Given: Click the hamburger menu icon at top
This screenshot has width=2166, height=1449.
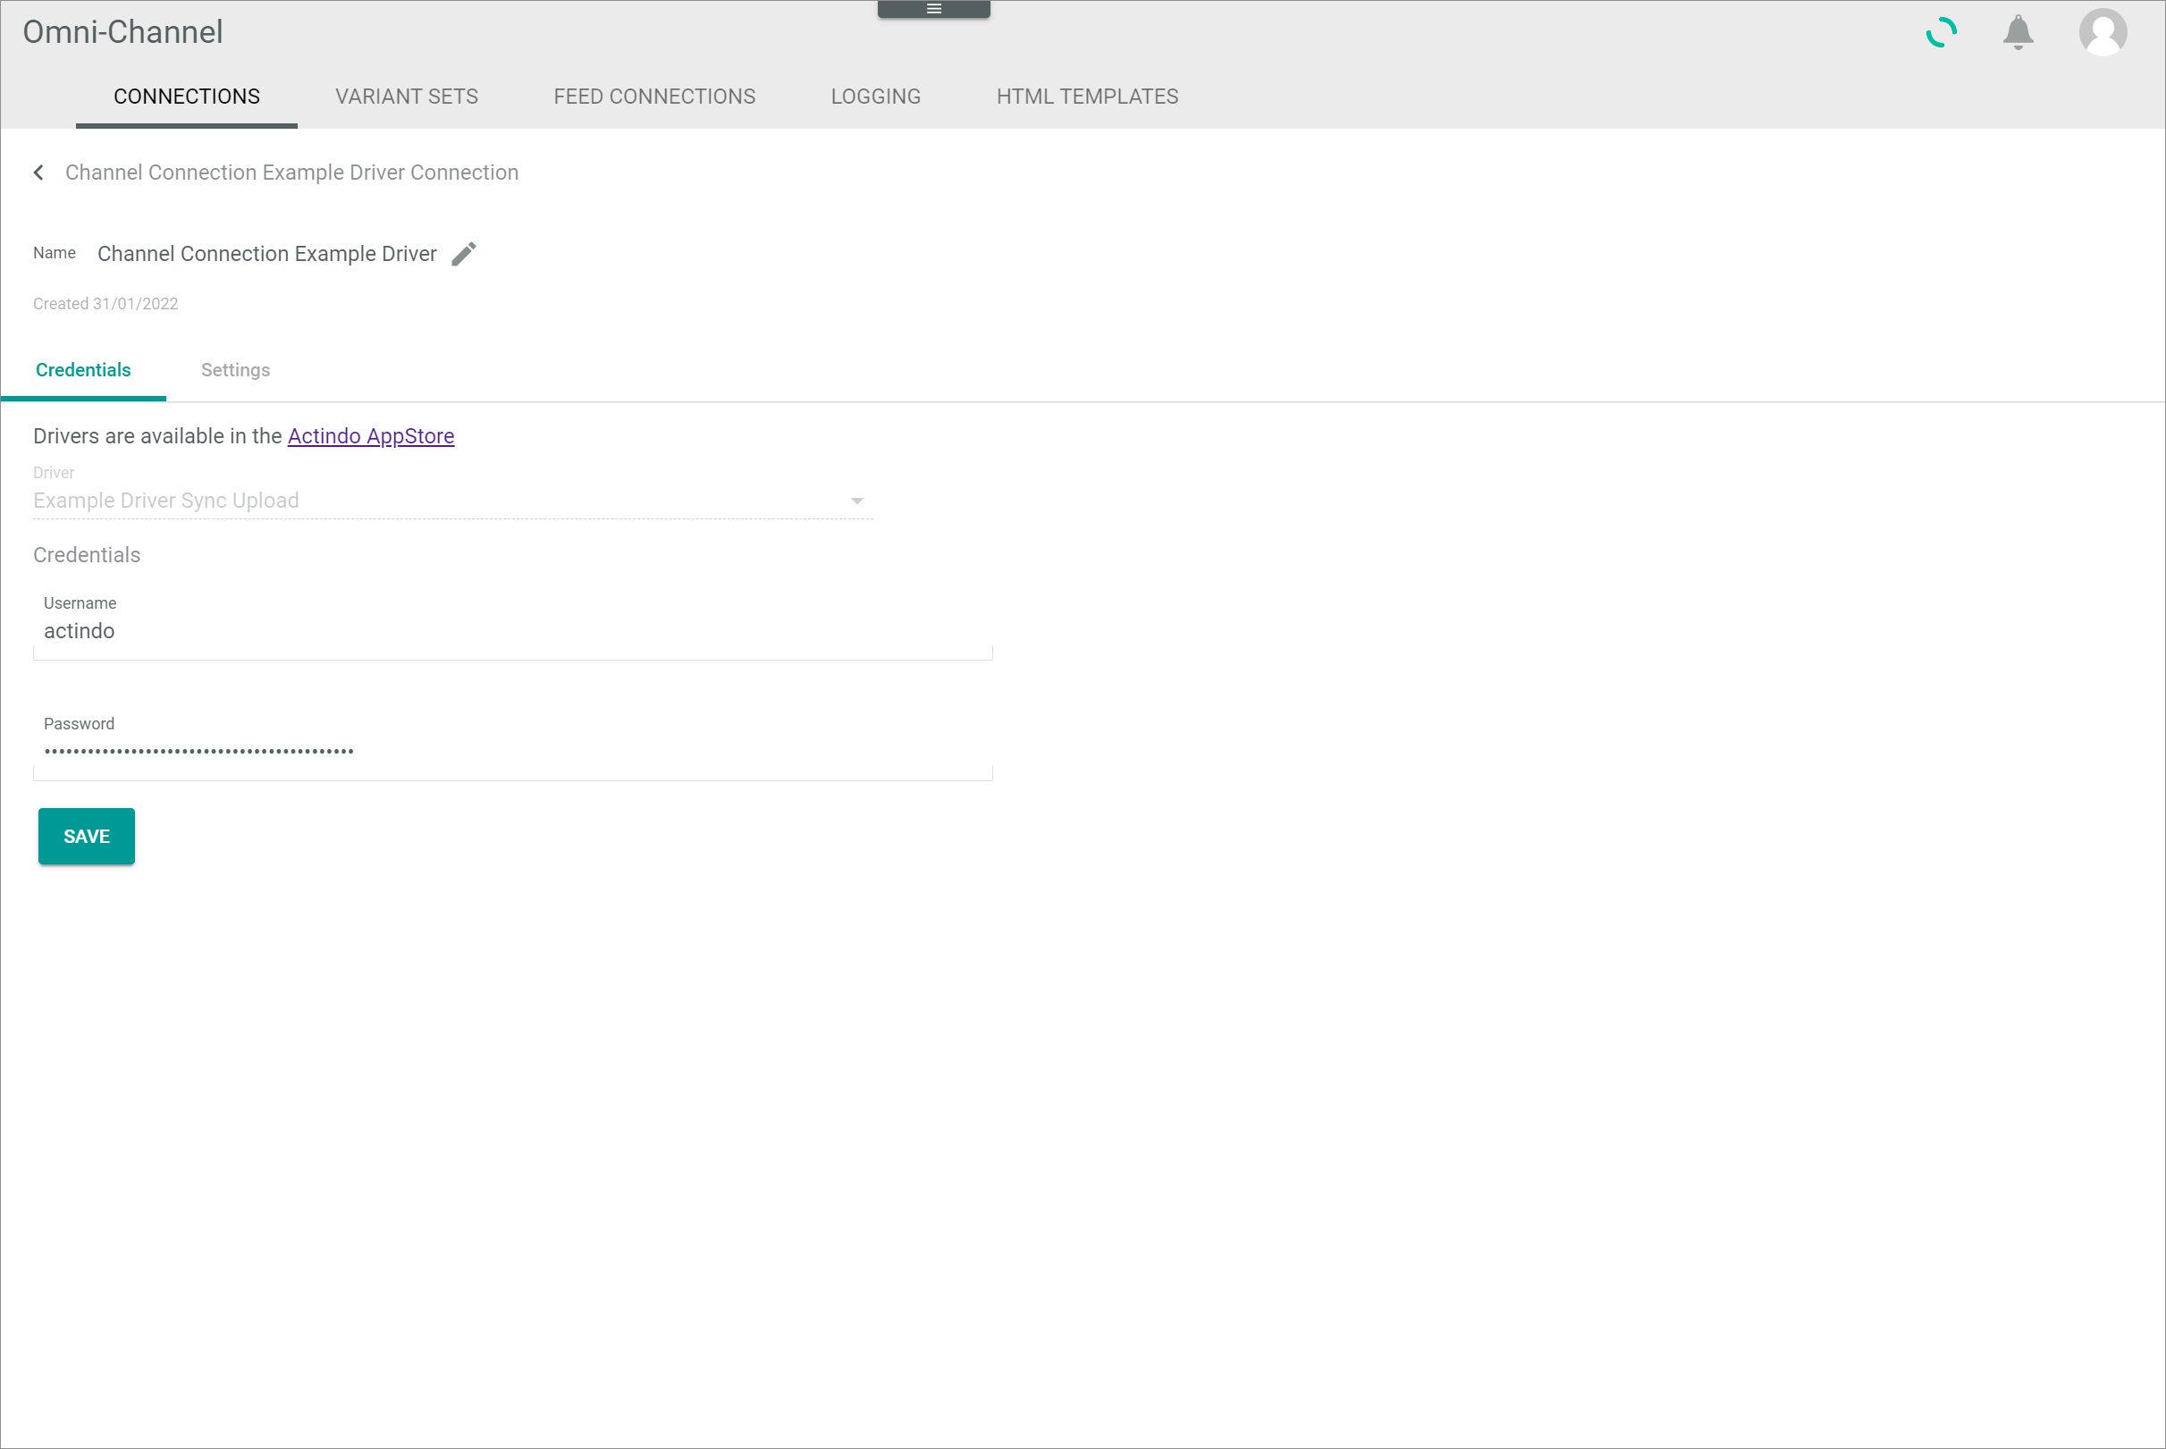Looking at the screenshot, I should (x=934, y=8).
